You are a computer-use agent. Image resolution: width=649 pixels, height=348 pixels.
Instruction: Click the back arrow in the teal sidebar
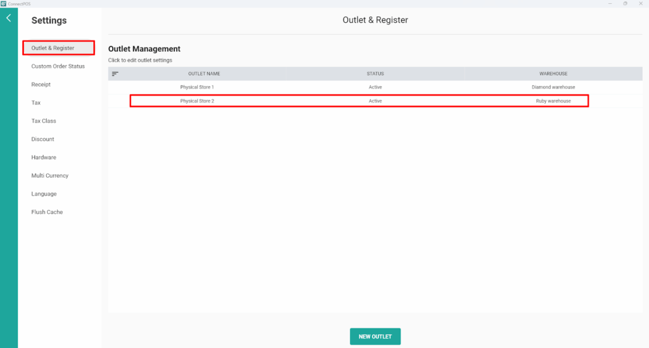pyautogui.click(x=8, y=18)
